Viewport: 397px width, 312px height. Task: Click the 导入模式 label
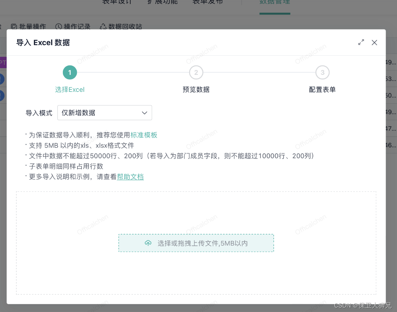(x=39, y=113)
